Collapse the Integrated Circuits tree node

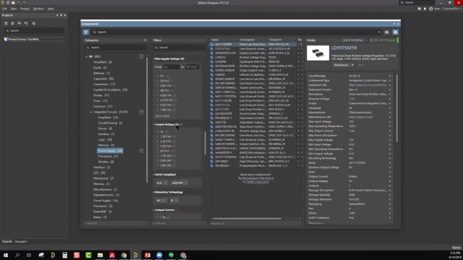[91, 112]
